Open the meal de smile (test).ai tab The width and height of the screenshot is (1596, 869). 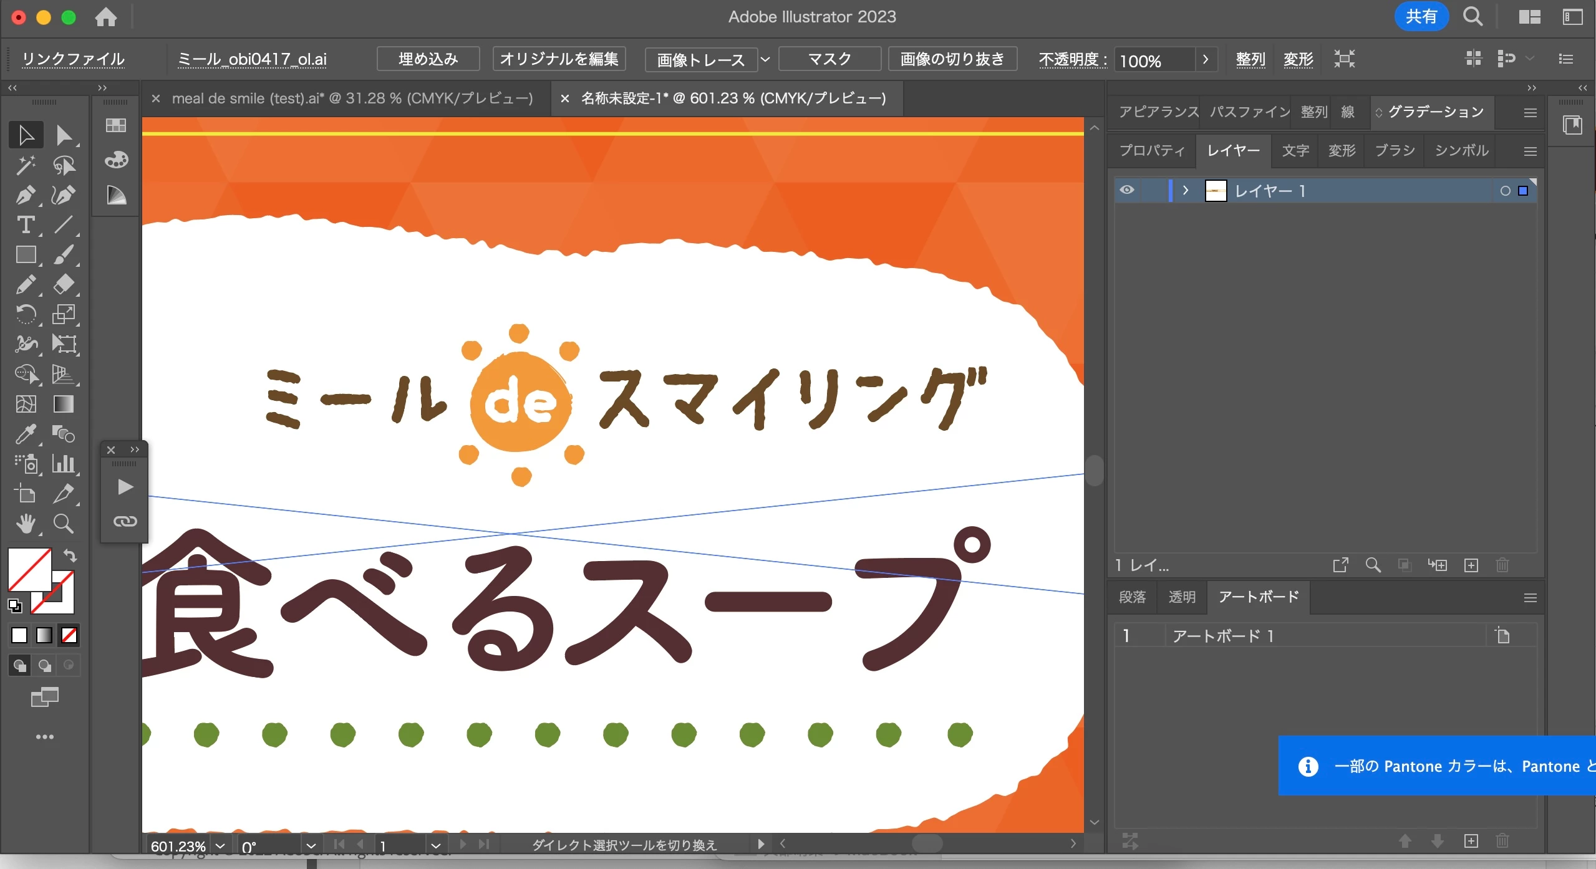point(352,98)
